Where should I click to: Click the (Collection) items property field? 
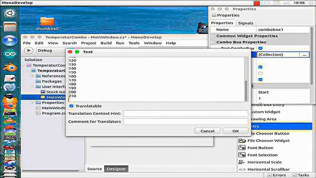pos(278,55)
